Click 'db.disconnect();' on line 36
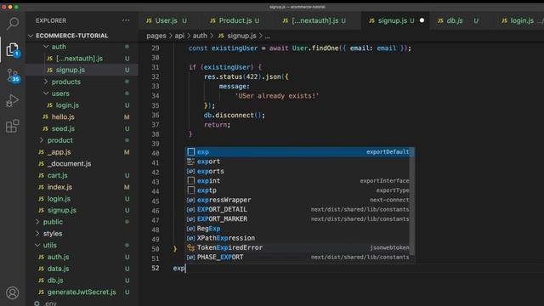This screenshot has height=306, width=544. 235,116
